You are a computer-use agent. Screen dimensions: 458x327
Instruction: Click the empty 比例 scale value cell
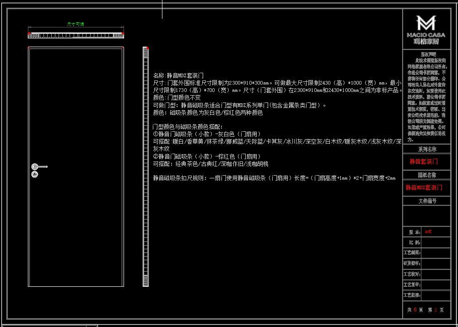click(435, 242)
